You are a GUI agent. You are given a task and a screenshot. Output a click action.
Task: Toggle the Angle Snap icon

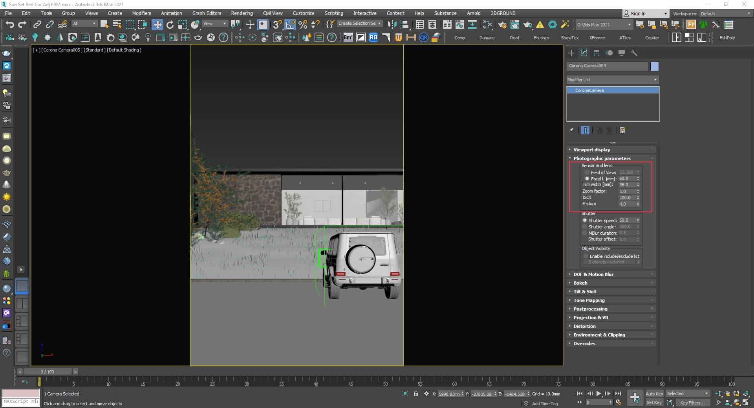coord(290,24)
